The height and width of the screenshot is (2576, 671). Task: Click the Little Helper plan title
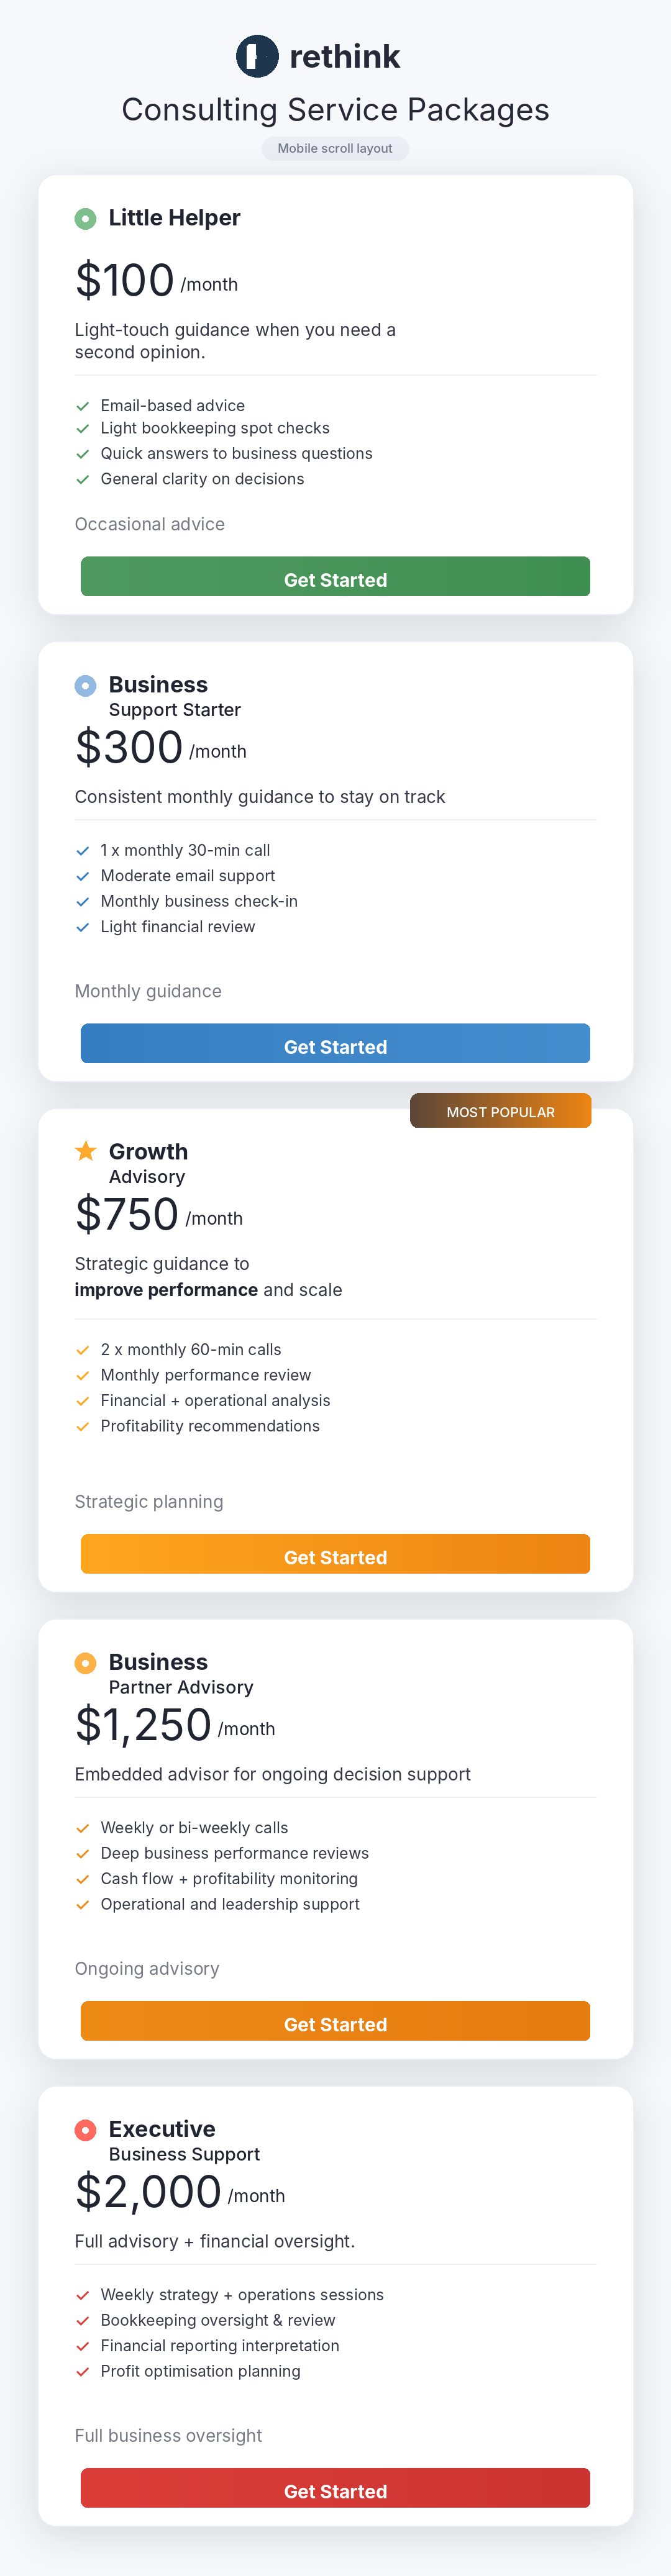point(174,218)
